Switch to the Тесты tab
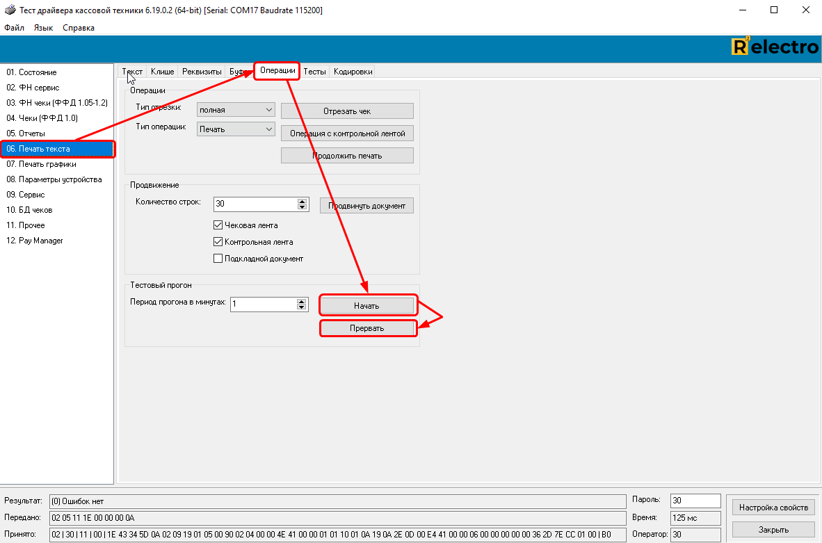Screen dimensions: 822x543 click(x=314, y=72)
